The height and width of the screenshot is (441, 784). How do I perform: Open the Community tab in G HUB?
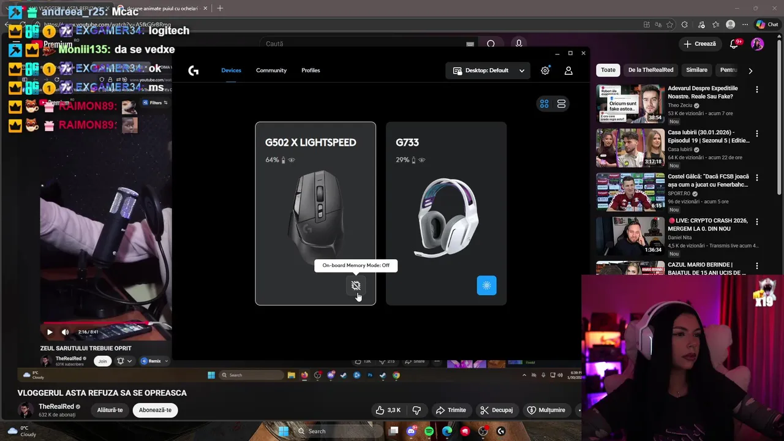(x=271, y=70)
